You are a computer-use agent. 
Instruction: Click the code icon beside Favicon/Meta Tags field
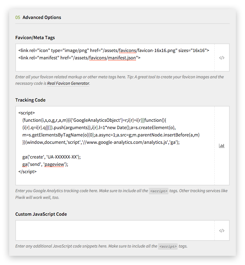click(222, 58)
